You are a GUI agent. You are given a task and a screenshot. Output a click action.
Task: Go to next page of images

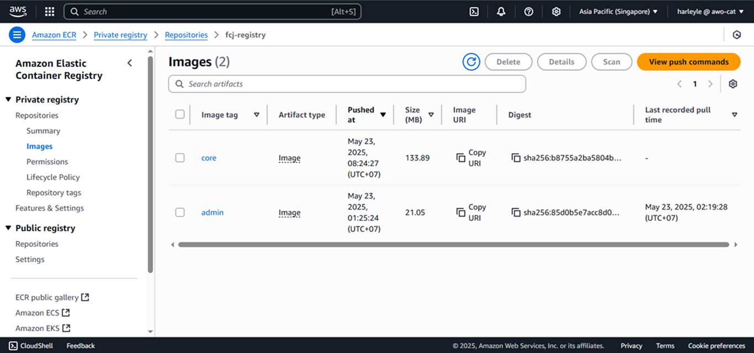point(710,84)
